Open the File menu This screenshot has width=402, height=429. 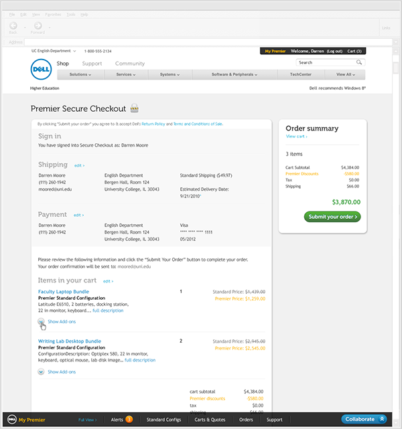point(12,15)
